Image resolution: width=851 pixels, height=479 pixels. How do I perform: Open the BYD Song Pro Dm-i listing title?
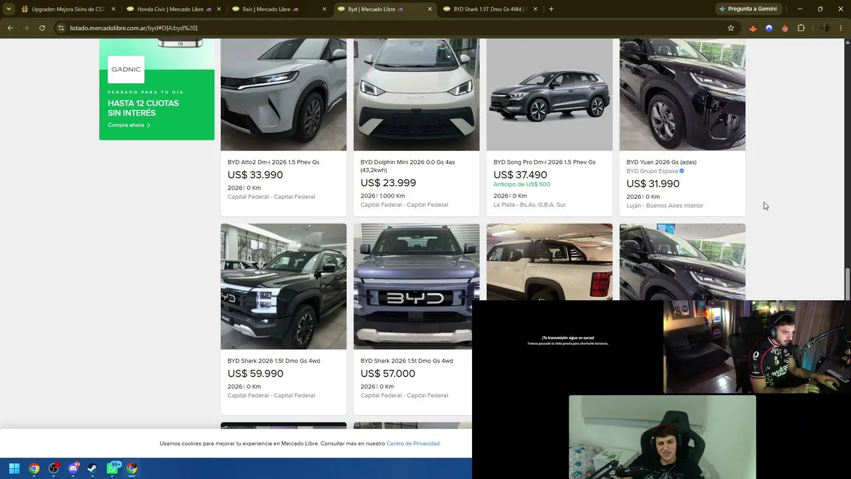pos(545,162)
